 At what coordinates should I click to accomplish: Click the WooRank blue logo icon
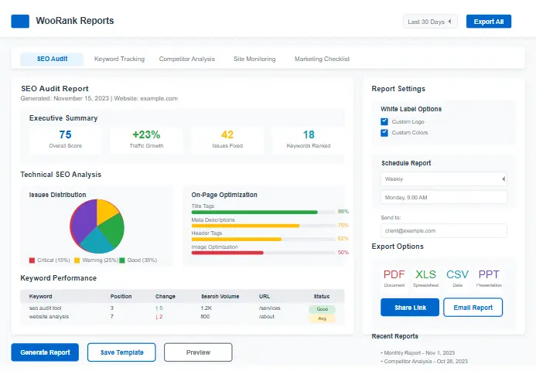point(22,22)
